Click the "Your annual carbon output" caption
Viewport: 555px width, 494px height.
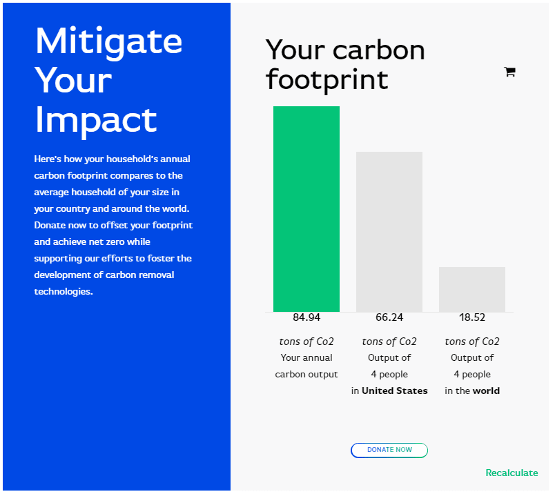point(306,366)
